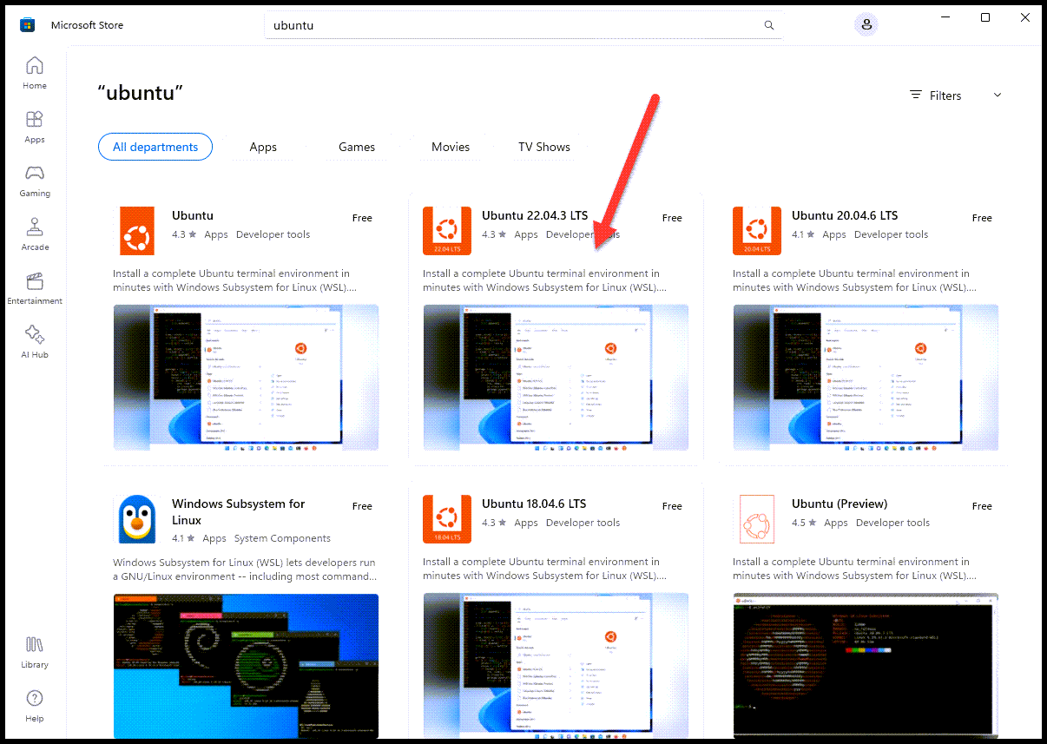Click the System Components category text
1047x744 pixels.
click(x=282, y=538)
